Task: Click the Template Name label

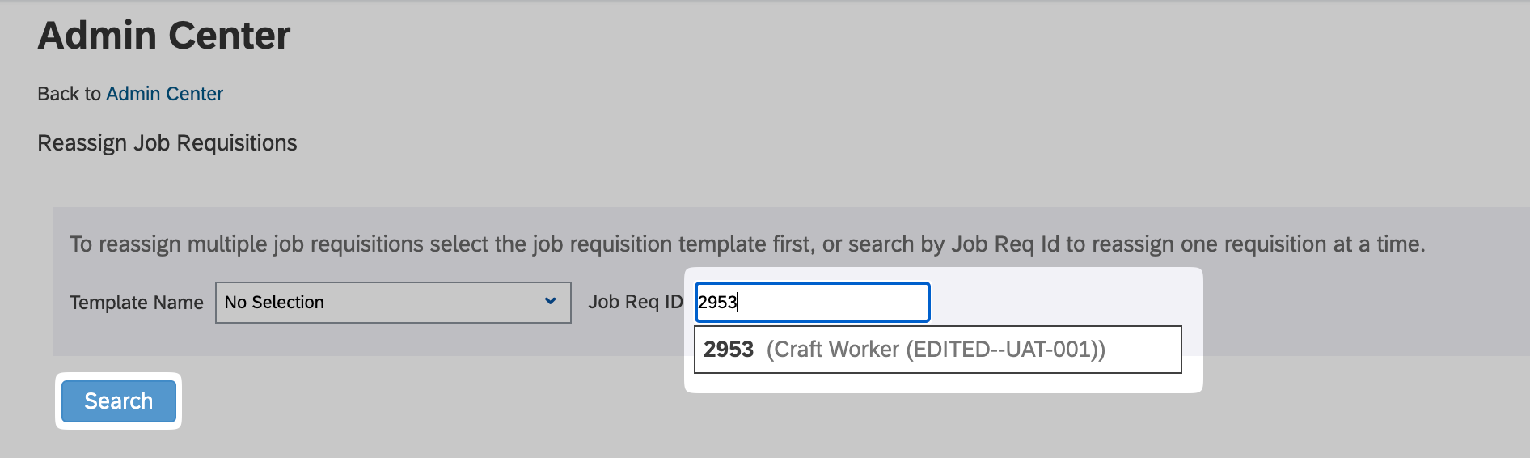Action: pos(137,303)
